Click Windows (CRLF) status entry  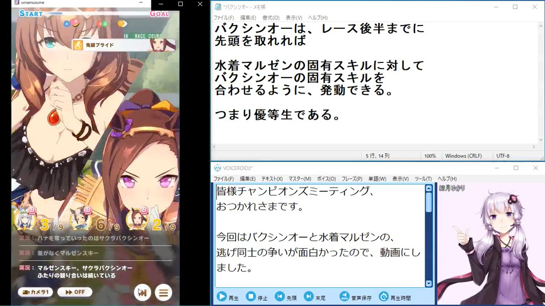click(x=463, y=156)
